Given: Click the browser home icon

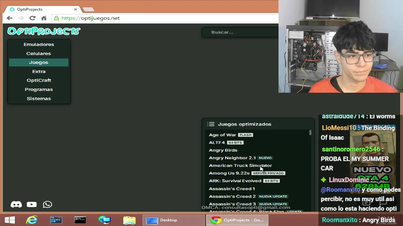Looking at the screenshot, I should [x=44, y=18].
